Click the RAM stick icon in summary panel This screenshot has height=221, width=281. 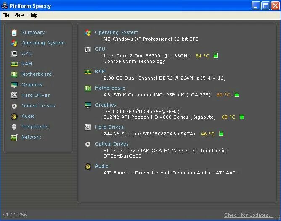pyautogui.click(x=88, y=71)
